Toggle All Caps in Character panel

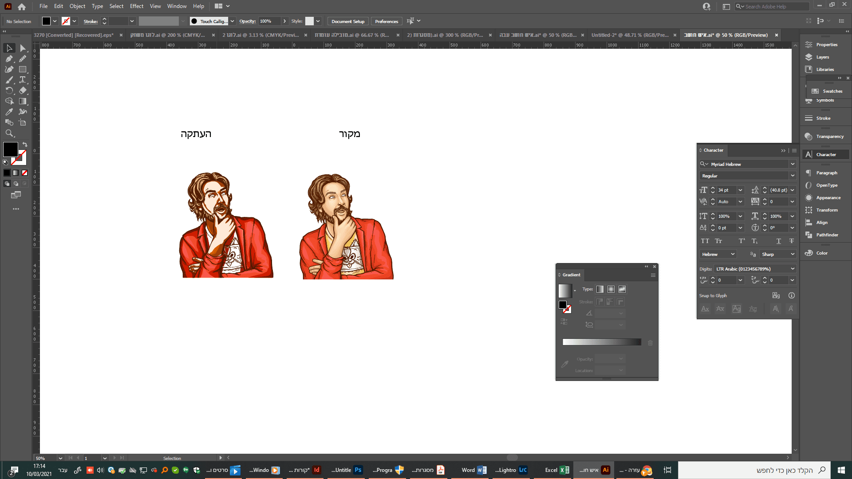(x=705, y=241)
